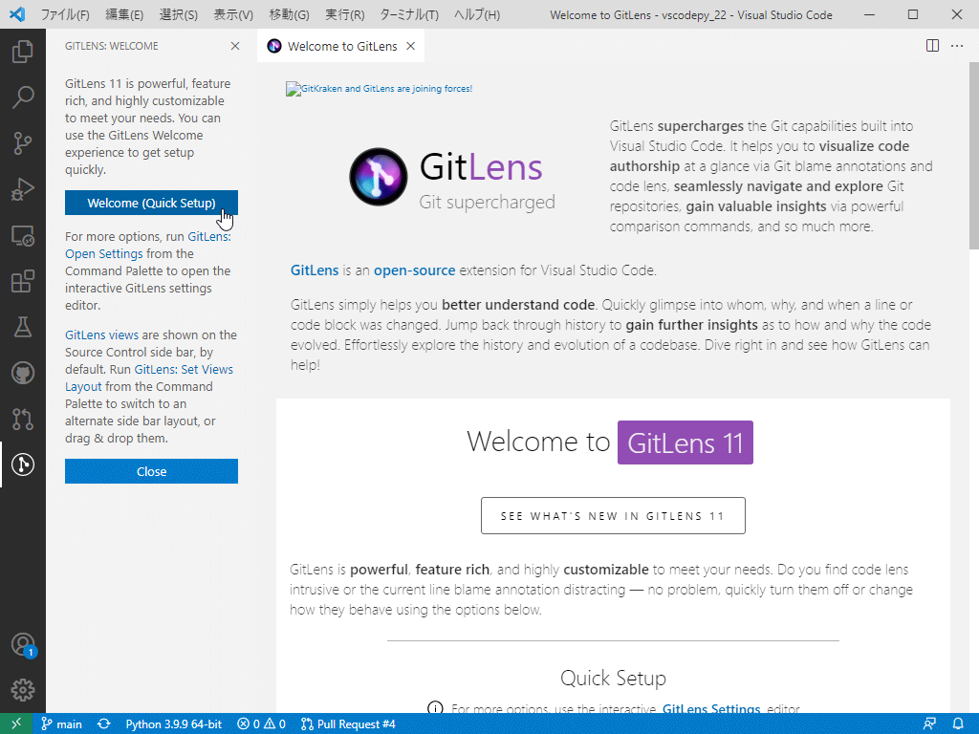Click the Welcome (Quick Setup) button
Viewport: 979px width, 734px height.
pyautogui.click(x=151, y=203)
